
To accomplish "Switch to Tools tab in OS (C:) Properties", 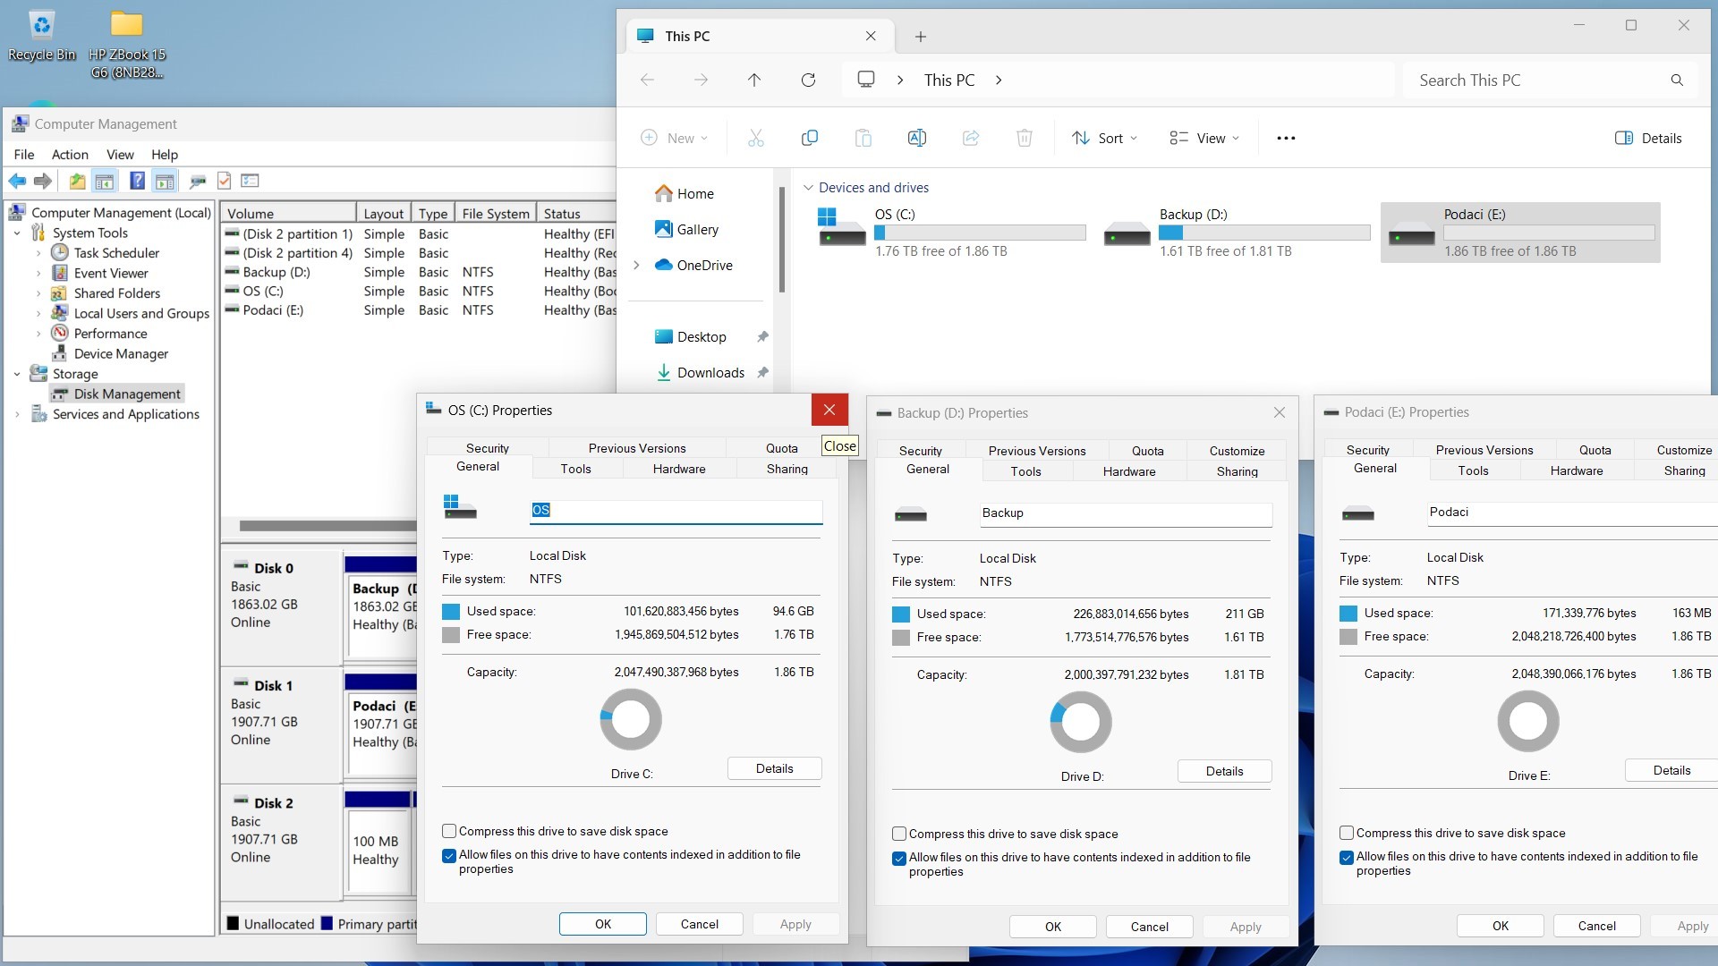I will point(576,469).
